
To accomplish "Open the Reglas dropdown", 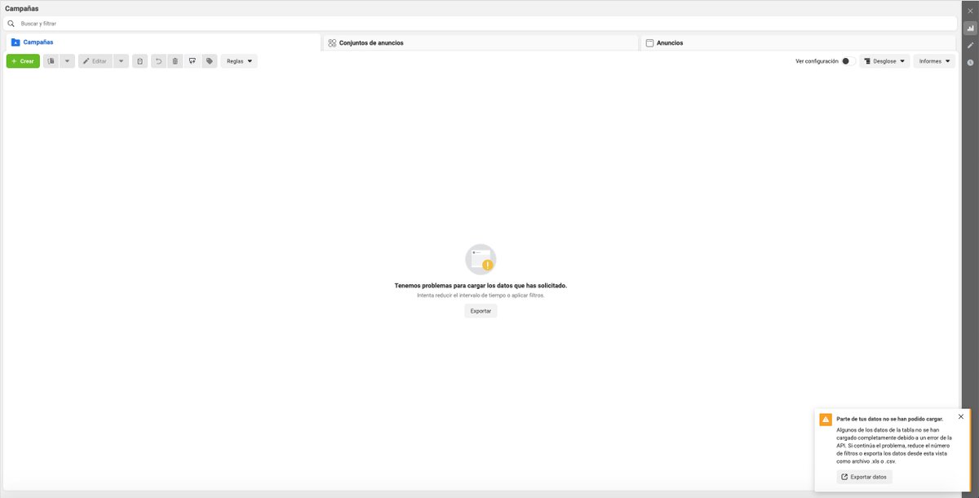I will (x=239, y=61).
